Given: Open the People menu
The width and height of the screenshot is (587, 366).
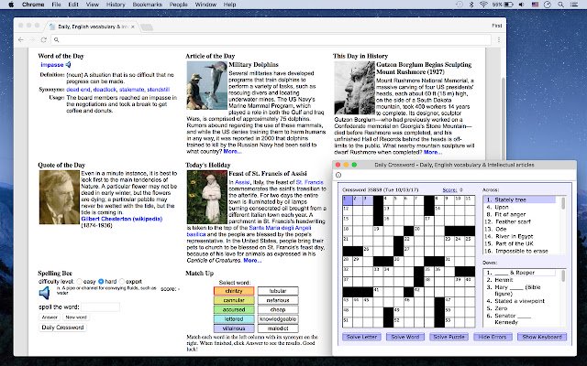Looking at the screenshot, I should (x=179, y=5).
